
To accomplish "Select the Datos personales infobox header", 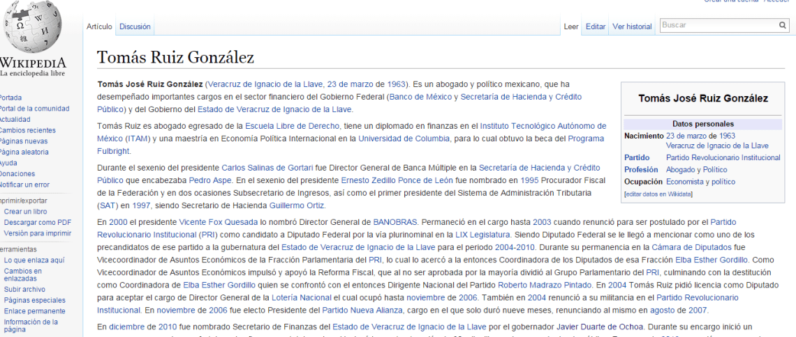I will pos(702,124).
